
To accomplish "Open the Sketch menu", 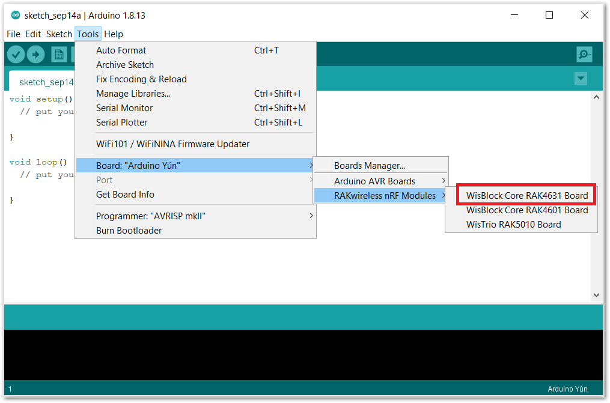I will pos(59,34).
